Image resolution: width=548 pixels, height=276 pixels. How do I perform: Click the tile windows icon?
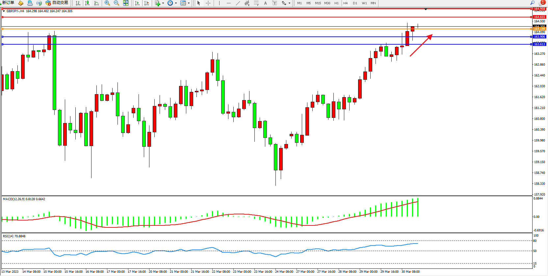click(x=126, y=3)
